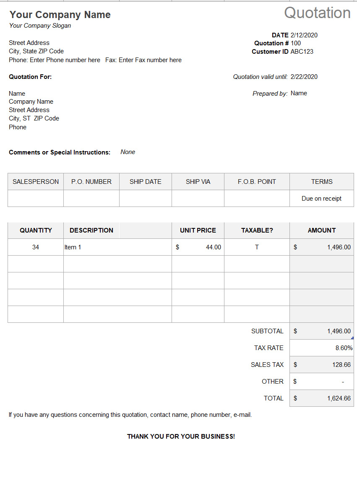The height and width of the screenshot is (497, 357).
Task: Click the Due on receipt terms cell
Action: [x=321, y=199]
